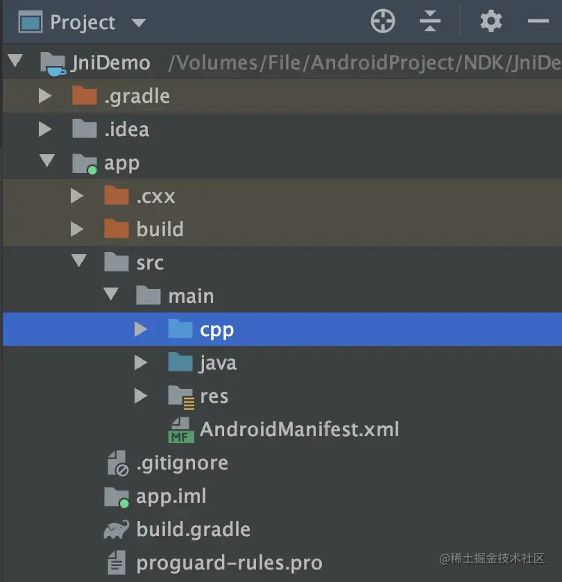The width and height of the screenshot is (562, 582).
Task: Click the Collapse All icon in the header
Action: (430, 21)
